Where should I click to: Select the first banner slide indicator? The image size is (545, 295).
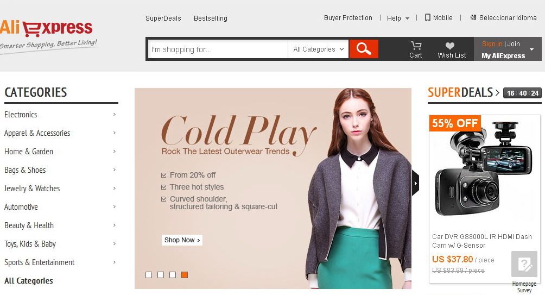(149, 275)
